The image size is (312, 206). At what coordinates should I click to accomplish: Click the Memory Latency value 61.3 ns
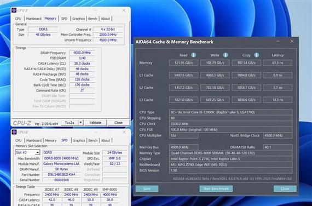pos(278,63)
